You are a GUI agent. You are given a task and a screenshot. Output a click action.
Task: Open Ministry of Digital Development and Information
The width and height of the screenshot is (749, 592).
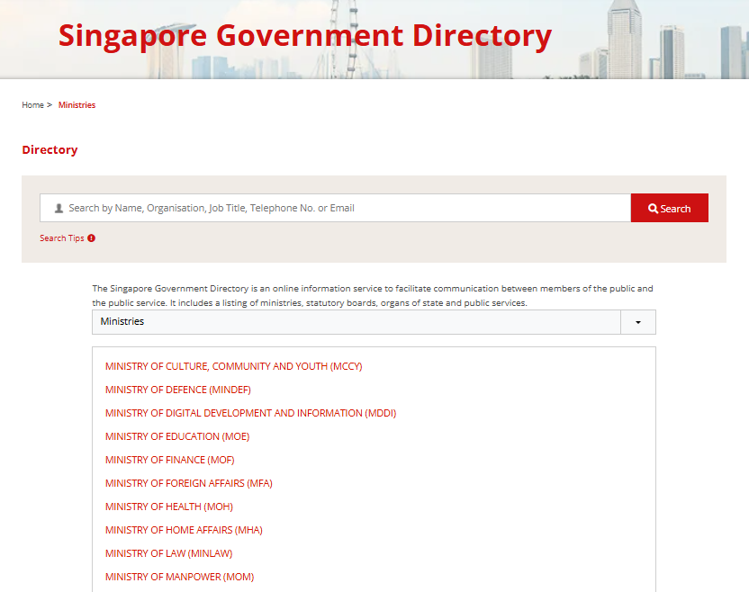[x=251, y=413]
